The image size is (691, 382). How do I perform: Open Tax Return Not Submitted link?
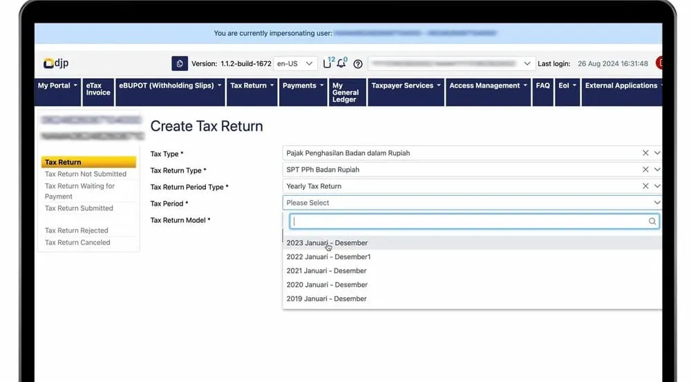coord(86,174)
